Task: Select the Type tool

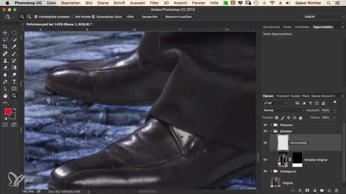Action: click(x=14, y=82)
